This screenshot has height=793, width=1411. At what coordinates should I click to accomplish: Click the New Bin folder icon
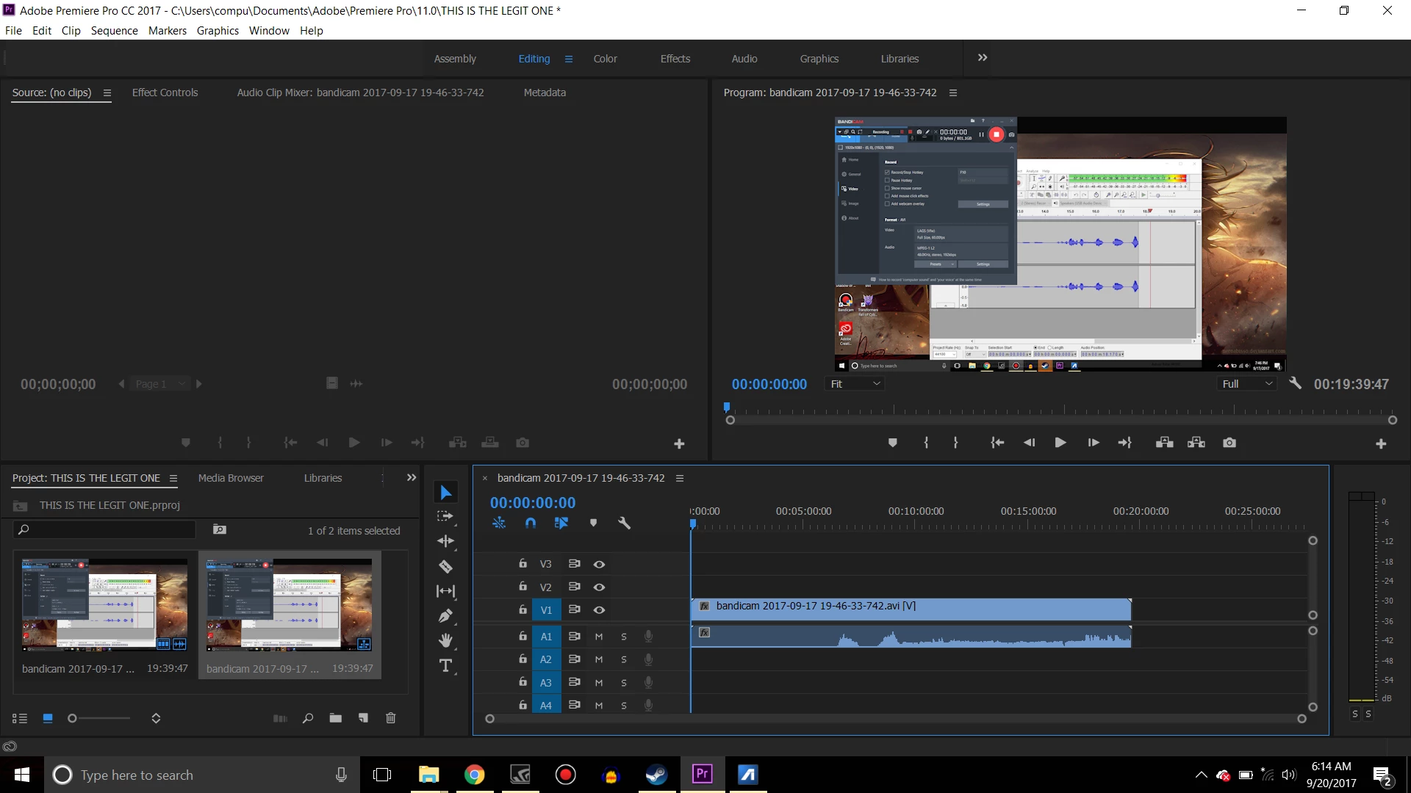tap(335, 718)
